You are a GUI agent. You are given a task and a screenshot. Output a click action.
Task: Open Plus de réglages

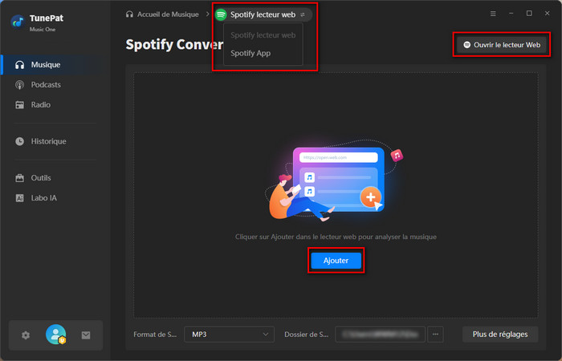[500, 335]
